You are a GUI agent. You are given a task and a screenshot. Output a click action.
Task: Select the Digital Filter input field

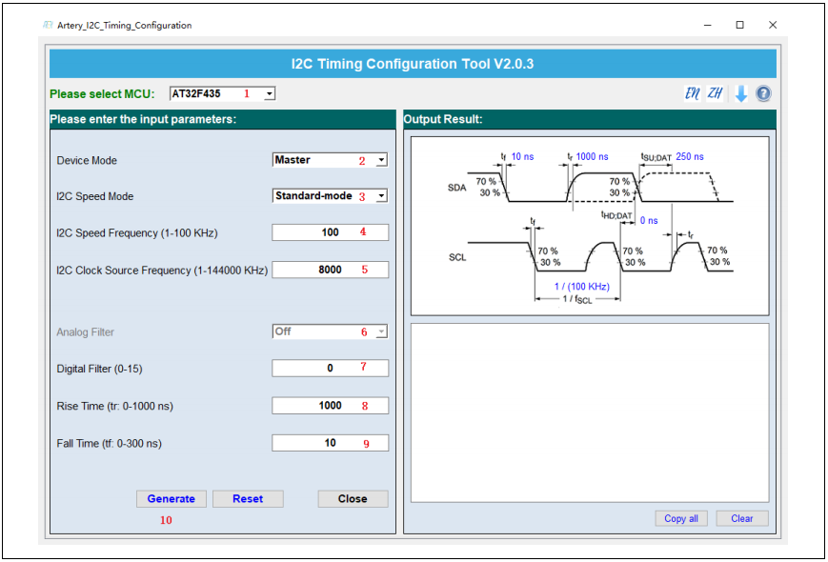[x=330, y=368]
